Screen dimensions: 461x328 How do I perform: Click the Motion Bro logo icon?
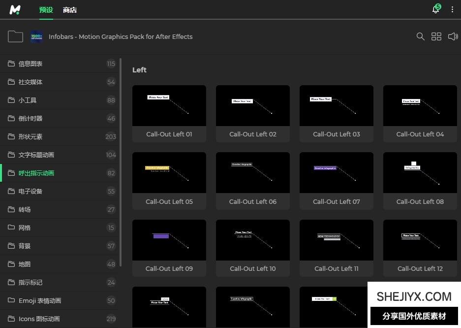pos(15,10)
